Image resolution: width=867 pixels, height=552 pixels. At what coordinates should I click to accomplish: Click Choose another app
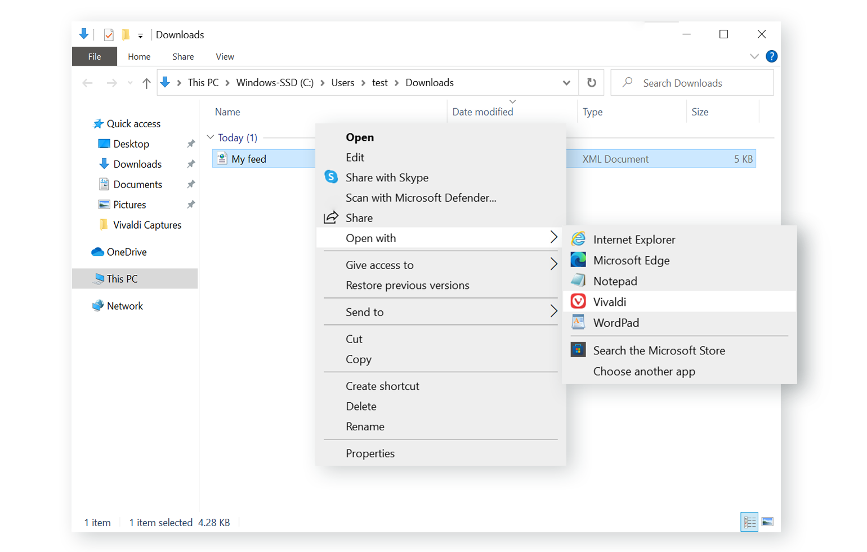tap(643, 371)
